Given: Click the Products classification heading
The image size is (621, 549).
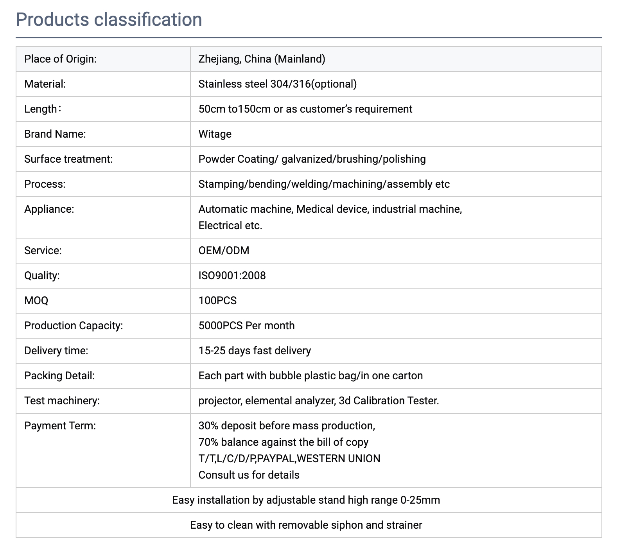Looking at the screenshot, I should [x=109, y=20].
